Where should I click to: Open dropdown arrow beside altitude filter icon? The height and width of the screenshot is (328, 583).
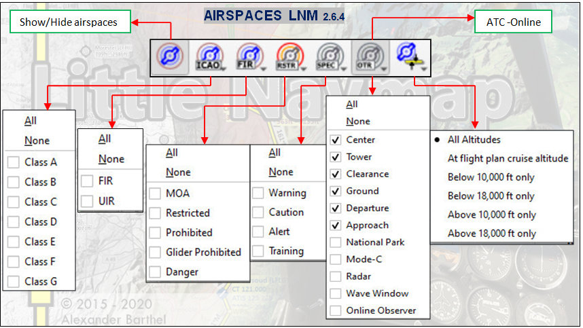(424, 69)
